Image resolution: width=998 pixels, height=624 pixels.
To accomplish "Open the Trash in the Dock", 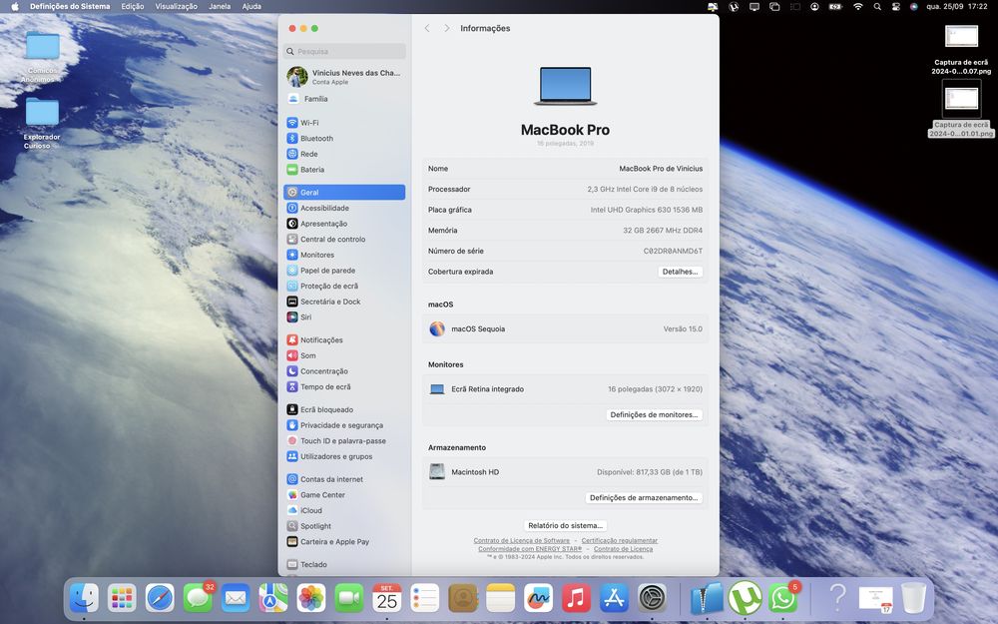I will 913,598.
